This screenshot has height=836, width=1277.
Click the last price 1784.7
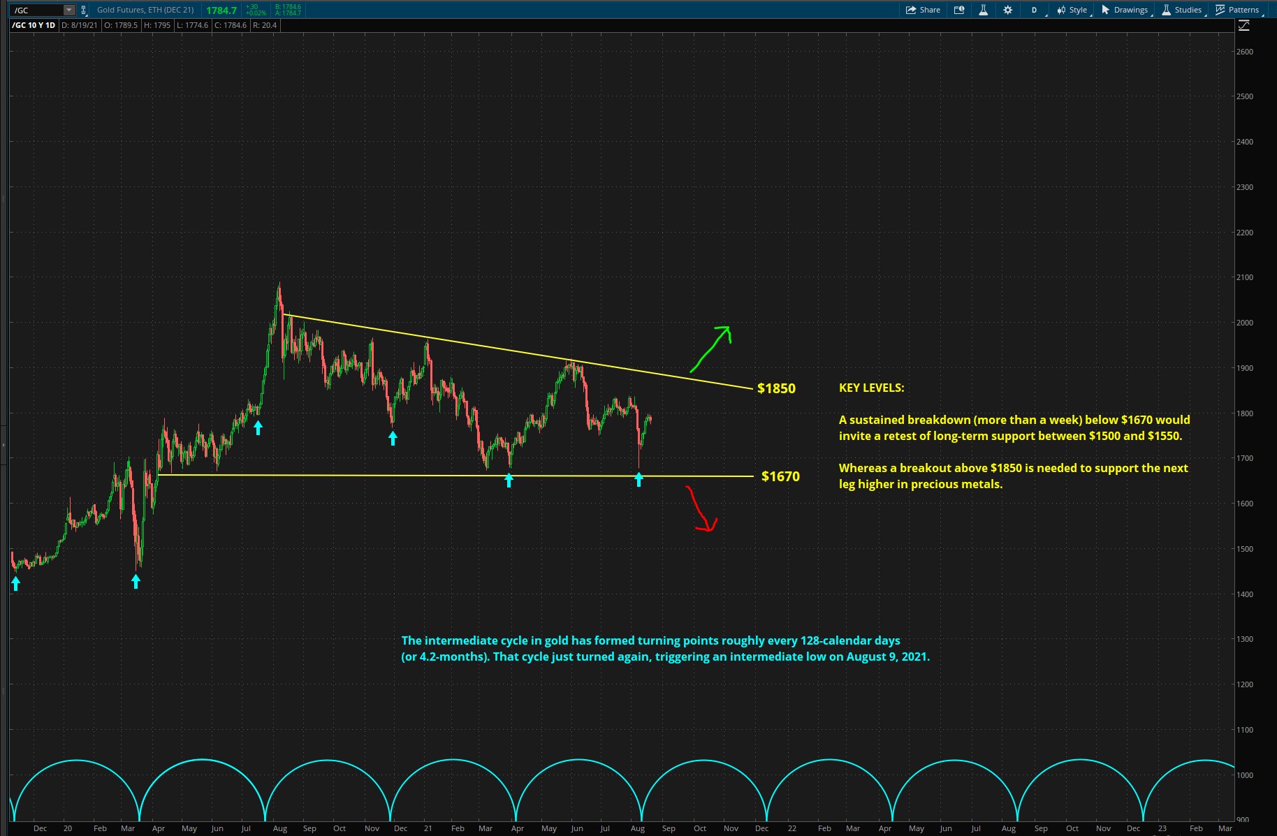[x=221, y=10]
